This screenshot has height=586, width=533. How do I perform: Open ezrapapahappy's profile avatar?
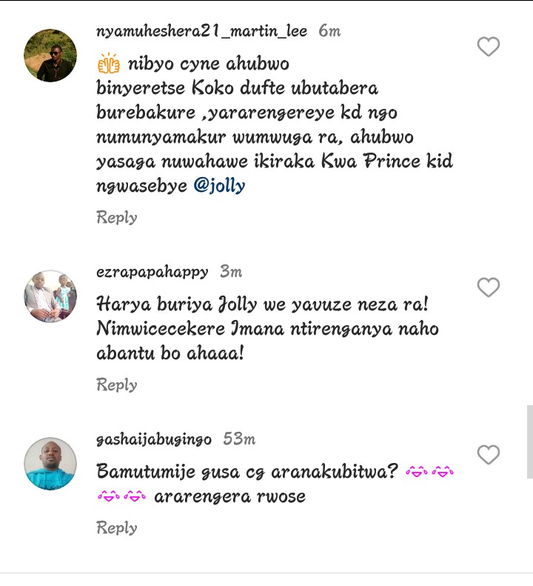coord(50,296)
